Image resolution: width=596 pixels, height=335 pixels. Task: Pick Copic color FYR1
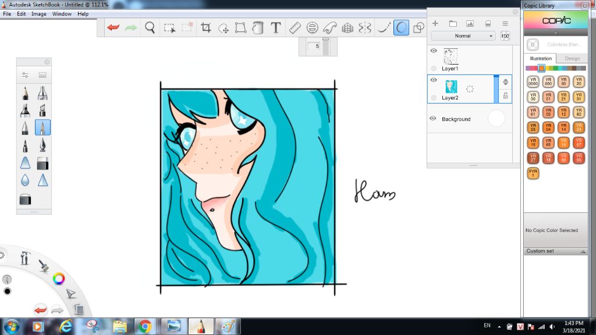pos(533,173)
